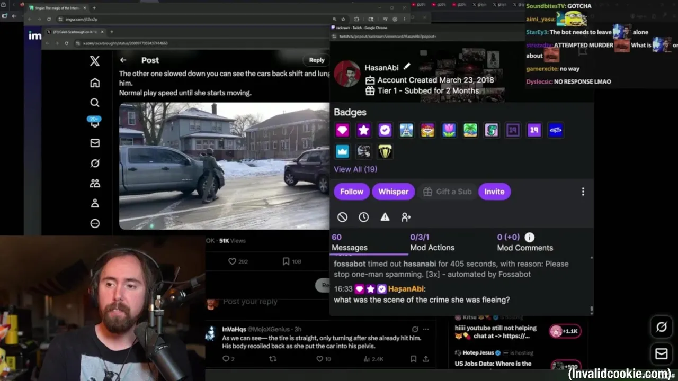Bookmark the post with 108 bookmarks
This screenshot has width=678, height=381.
[x=291, y=261]
